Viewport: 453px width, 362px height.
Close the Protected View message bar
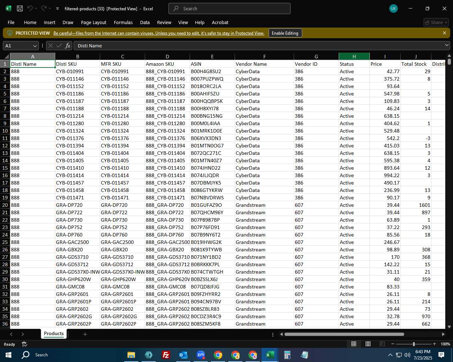(x=445, y=33)
